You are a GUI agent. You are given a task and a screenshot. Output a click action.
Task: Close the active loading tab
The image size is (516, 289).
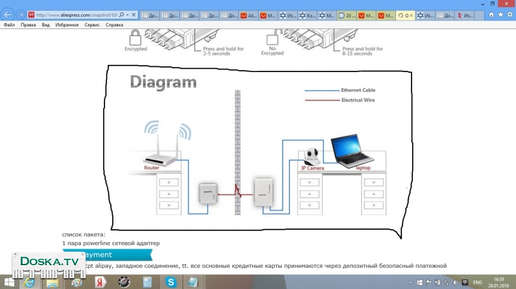pos(410,14)
